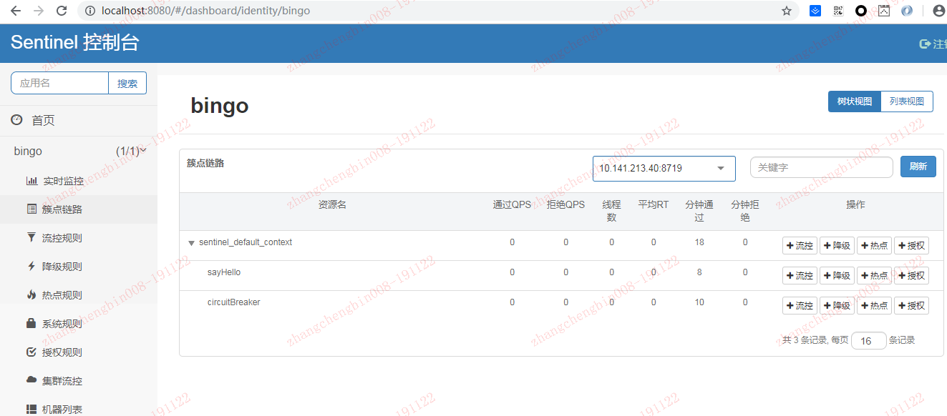Open the black circle extension icon

(861, 11)
